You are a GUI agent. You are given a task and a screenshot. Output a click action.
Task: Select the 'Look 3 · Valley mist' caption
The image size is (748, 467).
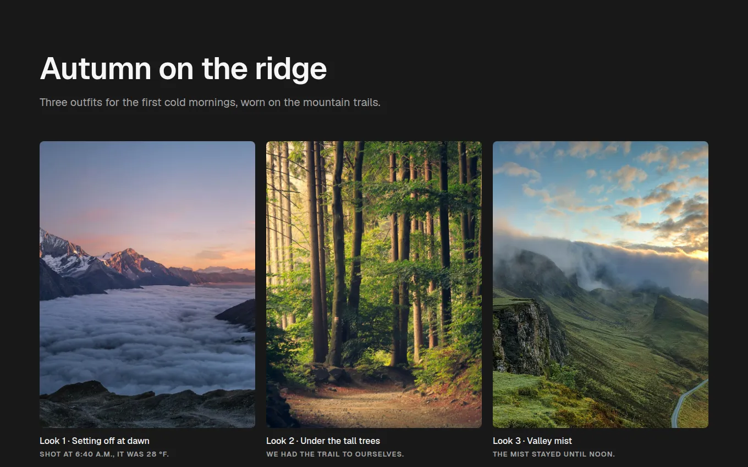coord(532,441)
